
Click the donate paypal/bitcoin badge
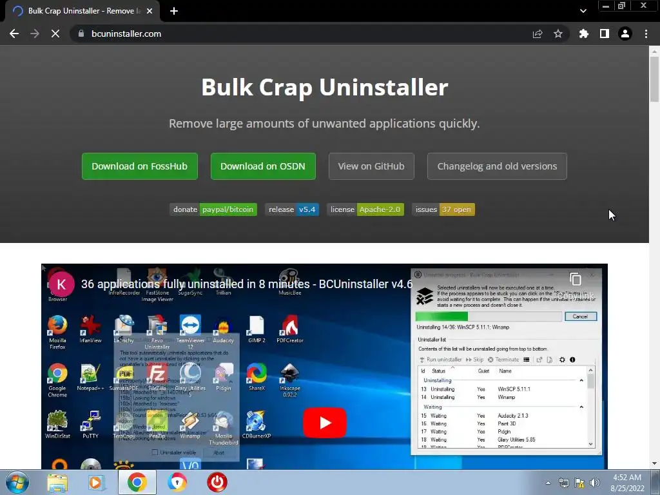(213, 209)
